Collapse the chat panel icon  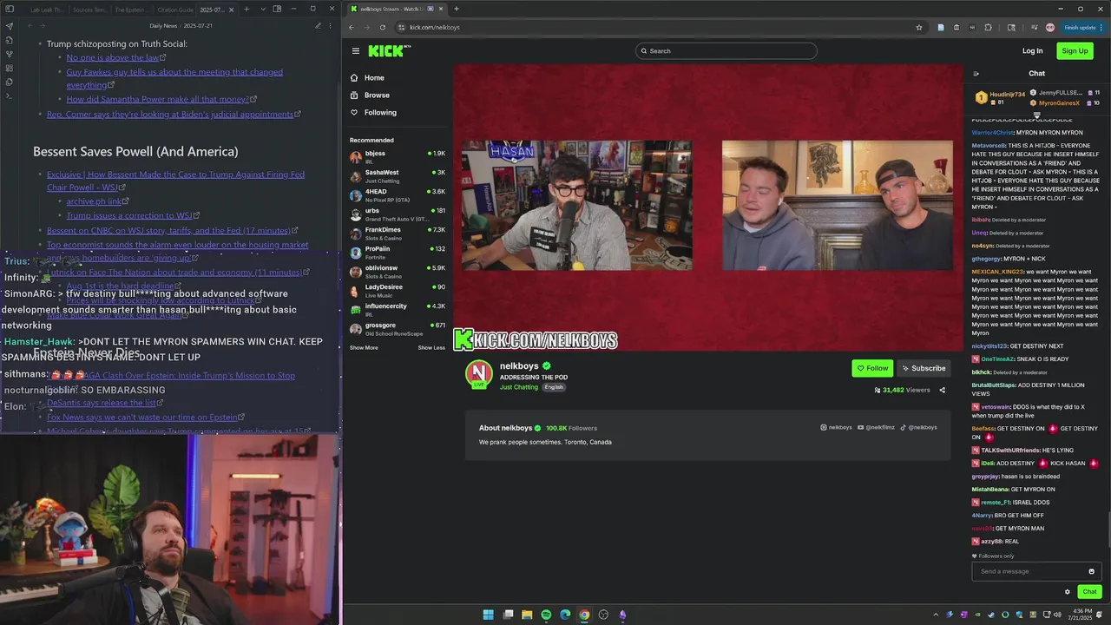pyautogui.click(x=976, y=74)
